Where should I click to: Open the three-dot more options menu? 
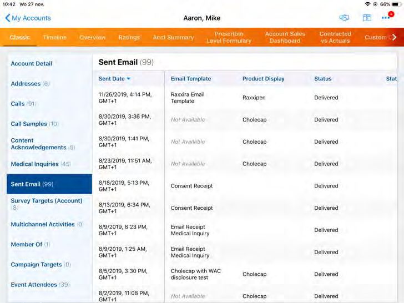coord(386,18)
